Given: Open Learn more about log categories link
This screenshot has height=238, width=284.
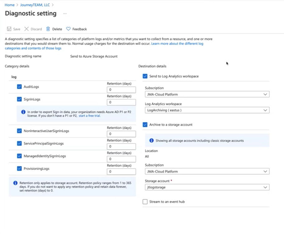Looking at the screenshot, I should 177,44.
